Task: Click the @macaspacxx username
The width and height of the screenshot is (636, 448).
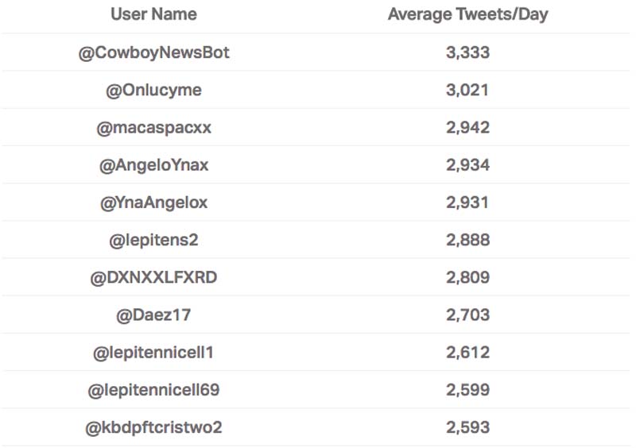Action: pos(153,128)
